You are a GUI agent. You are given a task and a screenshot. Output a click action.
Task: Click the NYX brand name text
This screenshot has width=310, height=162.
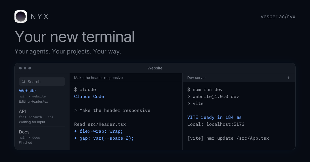tap(40, 16)
